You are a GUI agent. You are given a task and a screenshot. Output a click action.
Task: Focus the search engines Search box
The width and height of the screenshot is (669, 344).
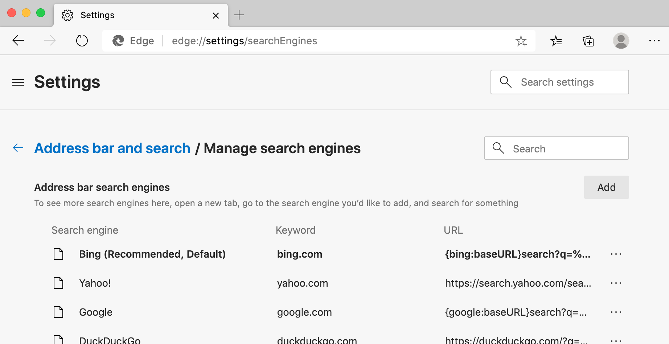[556, 148]
